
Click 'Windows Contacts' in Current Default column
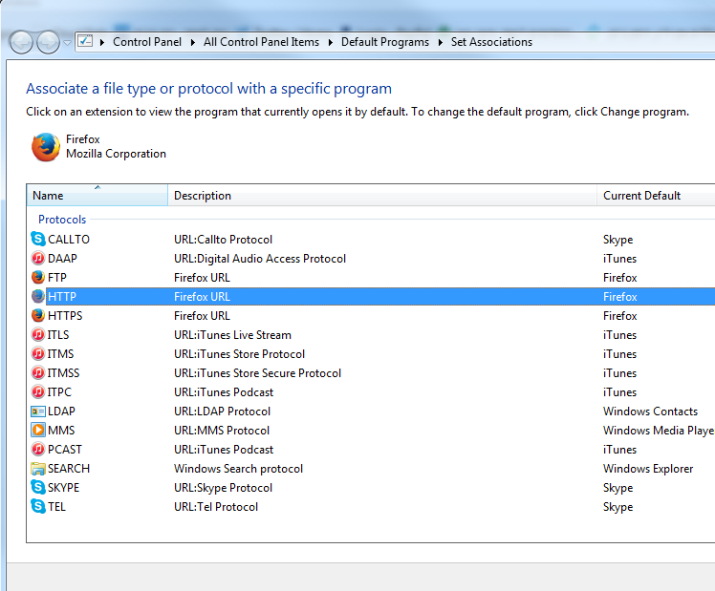point(650,412)
